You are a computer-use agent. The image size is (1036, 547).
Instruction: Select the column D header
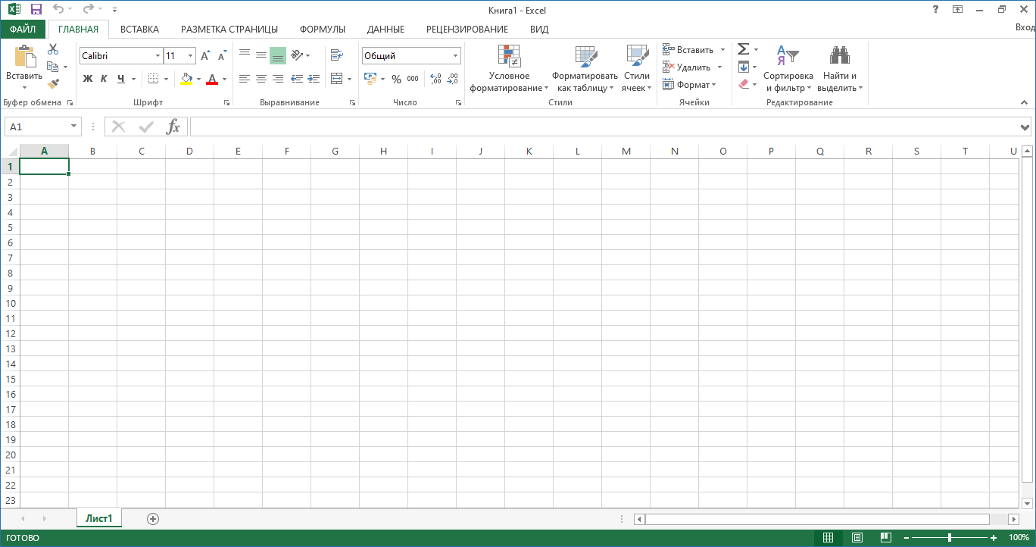[189, 152]
